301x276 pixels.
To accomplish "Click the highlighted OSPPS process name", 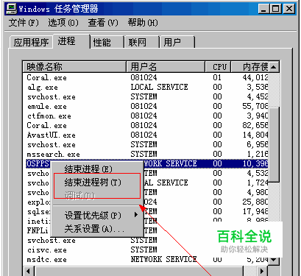I will [38, 163].
